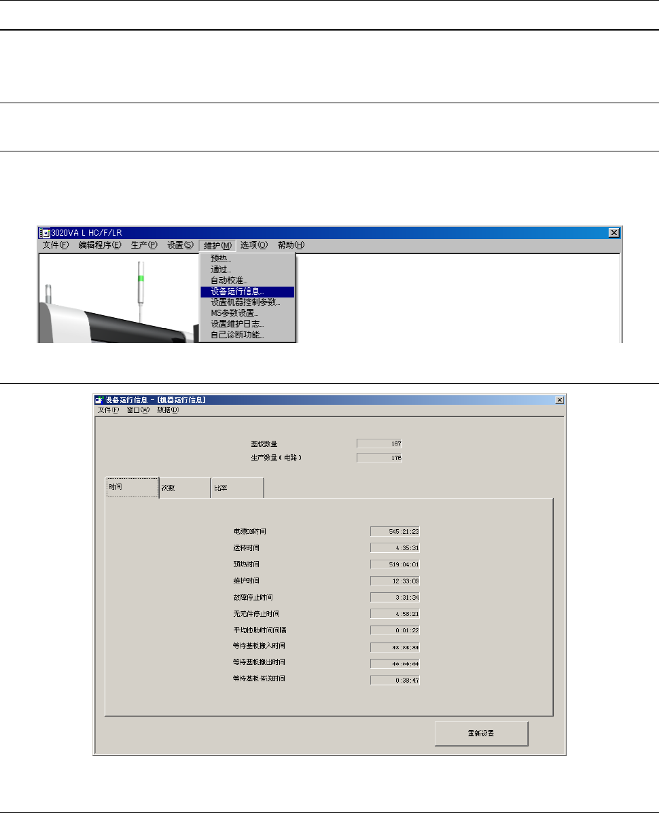The height and width of the screenshot is (813, 659).
Task: Open the 生产(P) menu
Action: coord(144,245)
